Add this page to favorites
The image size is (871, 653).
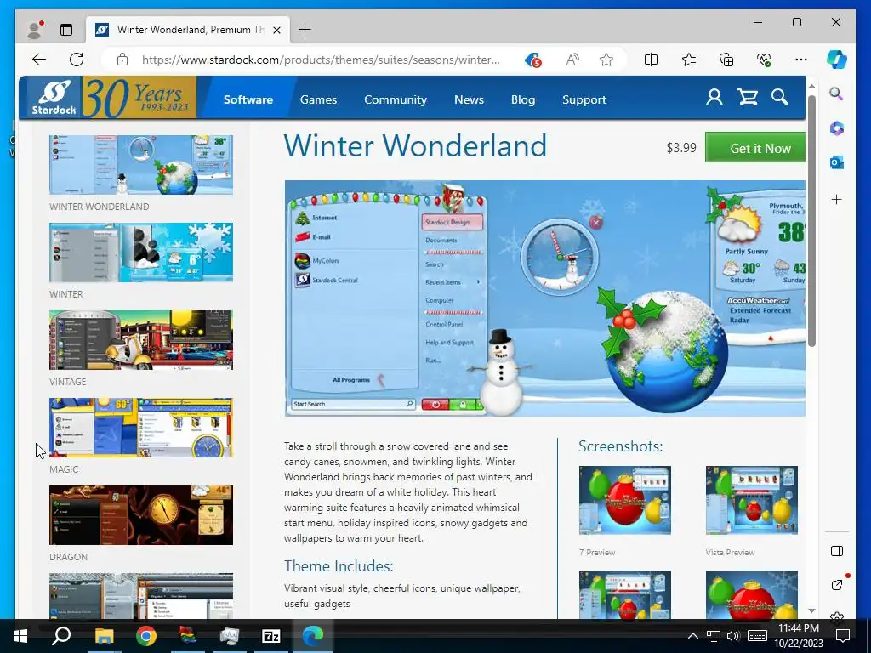coord(606,60)
